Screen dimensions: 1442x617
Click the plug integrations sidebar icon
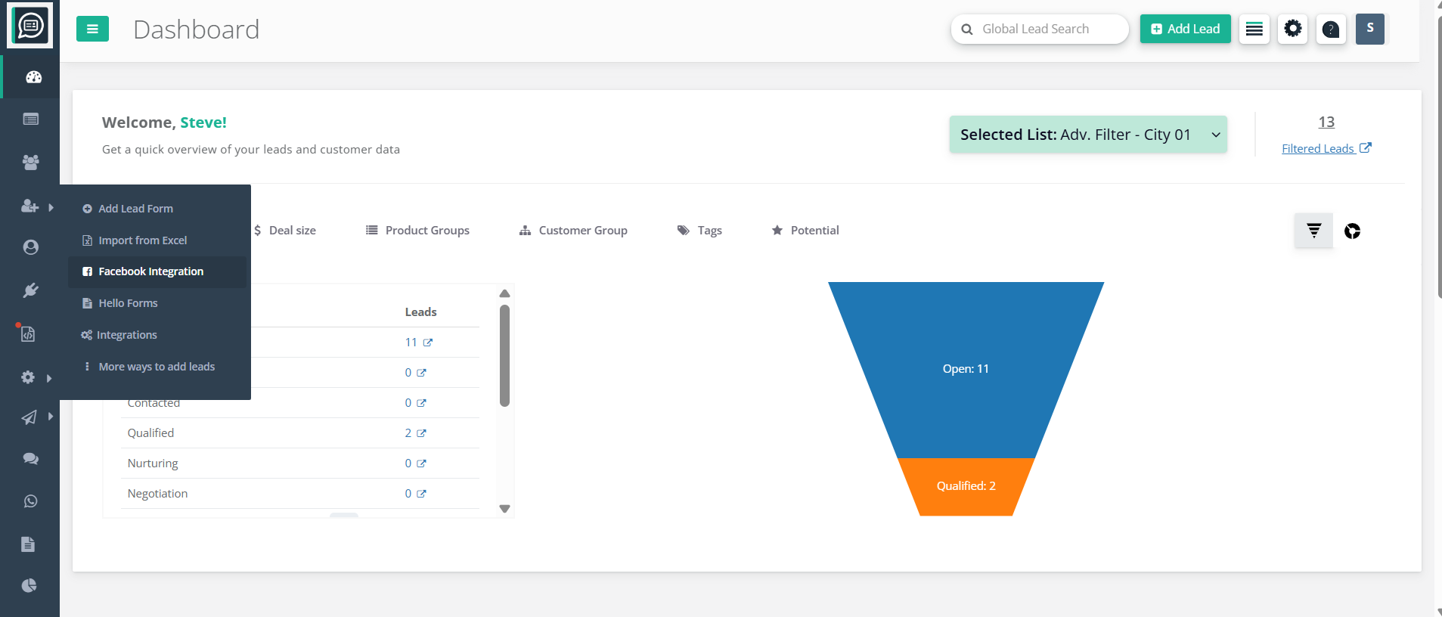pyautogui.click(x=30, y=290)
